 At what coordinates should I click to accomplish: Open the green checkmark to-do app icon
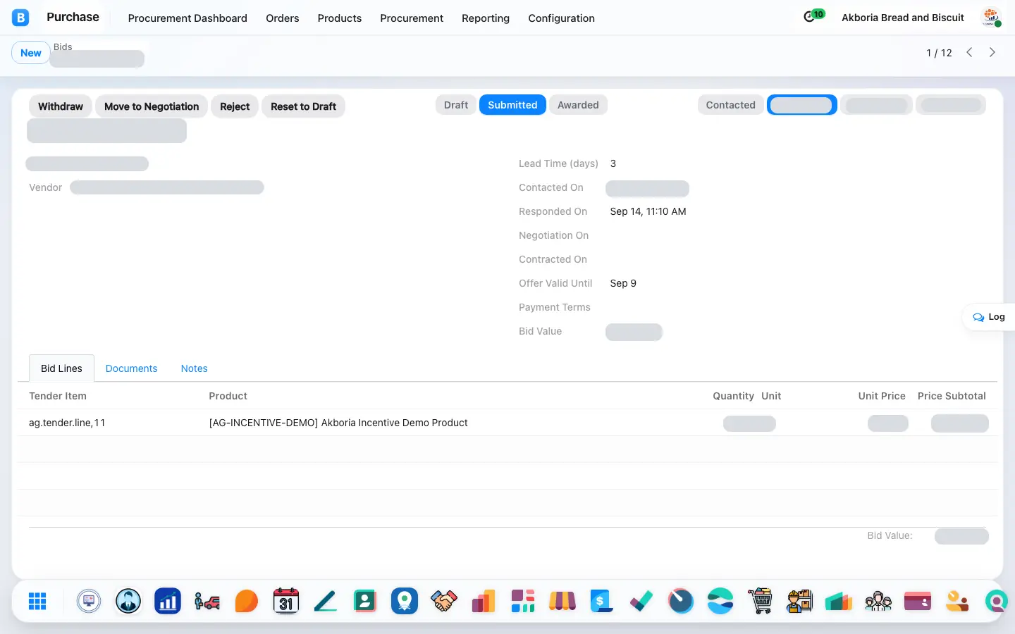click(x=641, y=601)
